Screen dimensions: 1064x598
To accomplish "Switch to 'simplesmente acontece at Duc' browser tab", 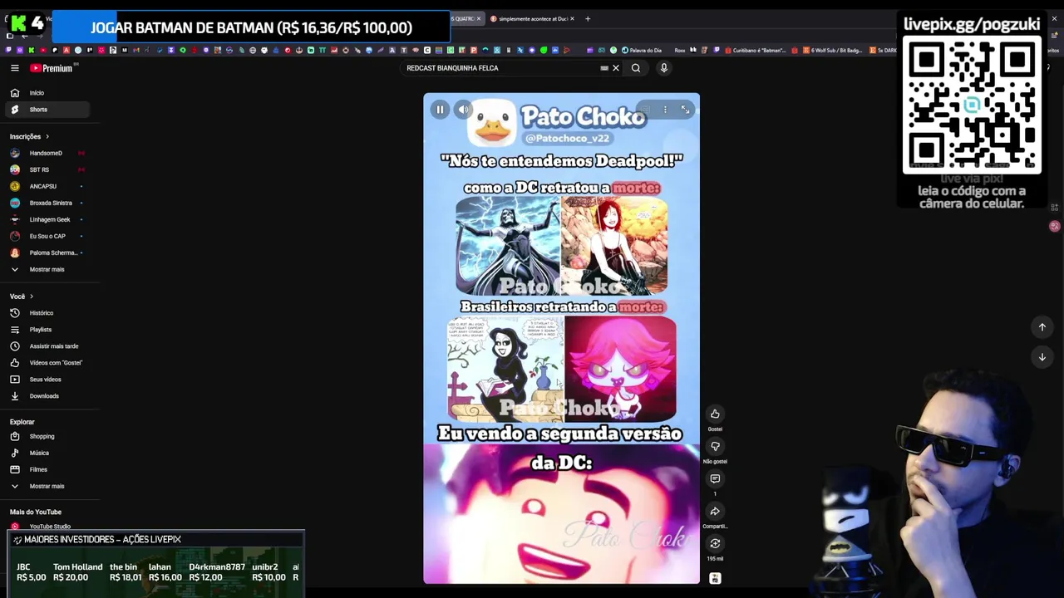I will [532, 18].
